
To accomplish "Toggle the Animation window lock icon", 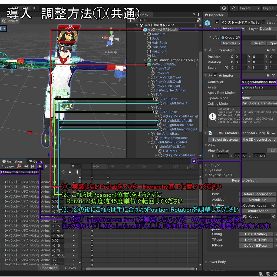I will 194,161.
